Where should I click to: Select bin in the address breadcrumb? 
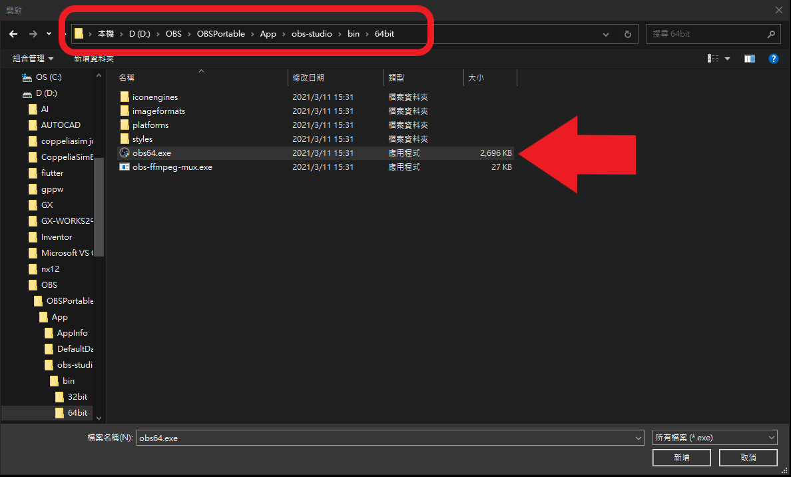pyautogui.click(x=354, y=34)
